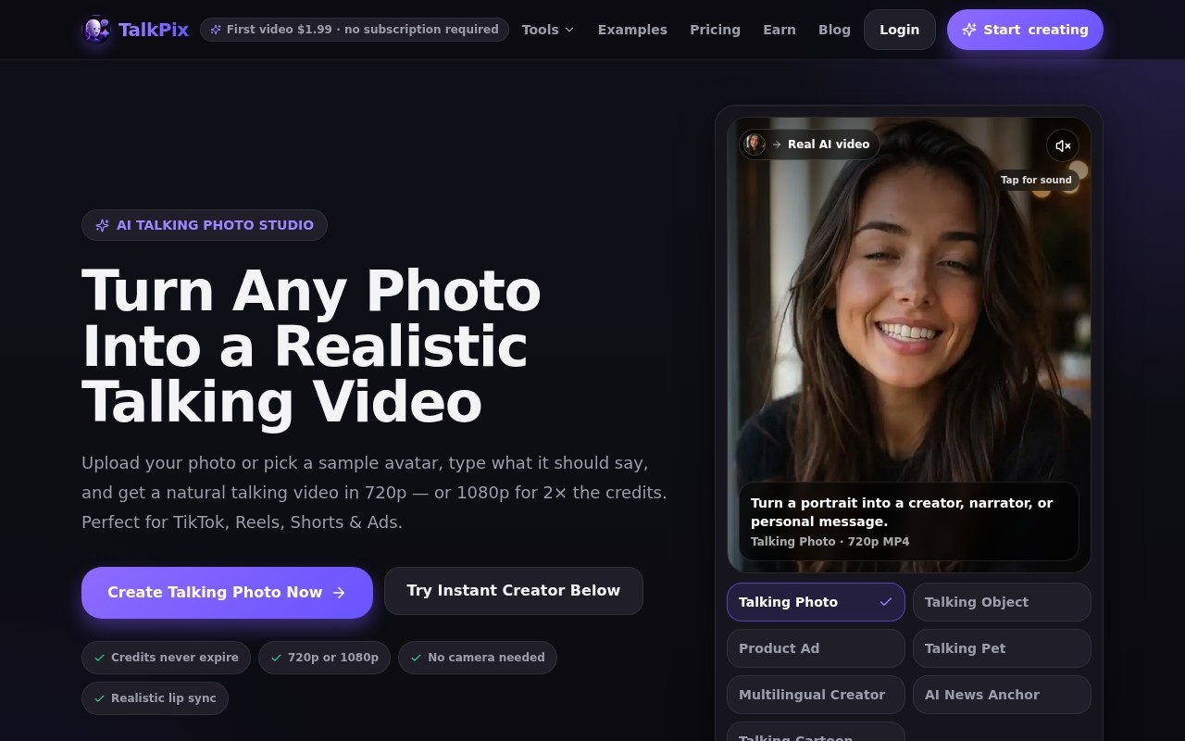Click the sparkle icon in Start creating button

coord(969,30)
